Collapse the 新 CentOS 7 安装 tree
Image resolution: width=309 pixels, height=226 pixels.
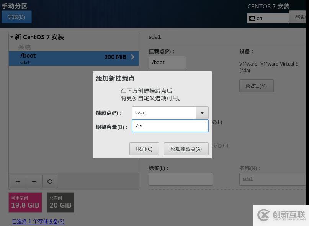pyautogui.click(x=12, y=37)
